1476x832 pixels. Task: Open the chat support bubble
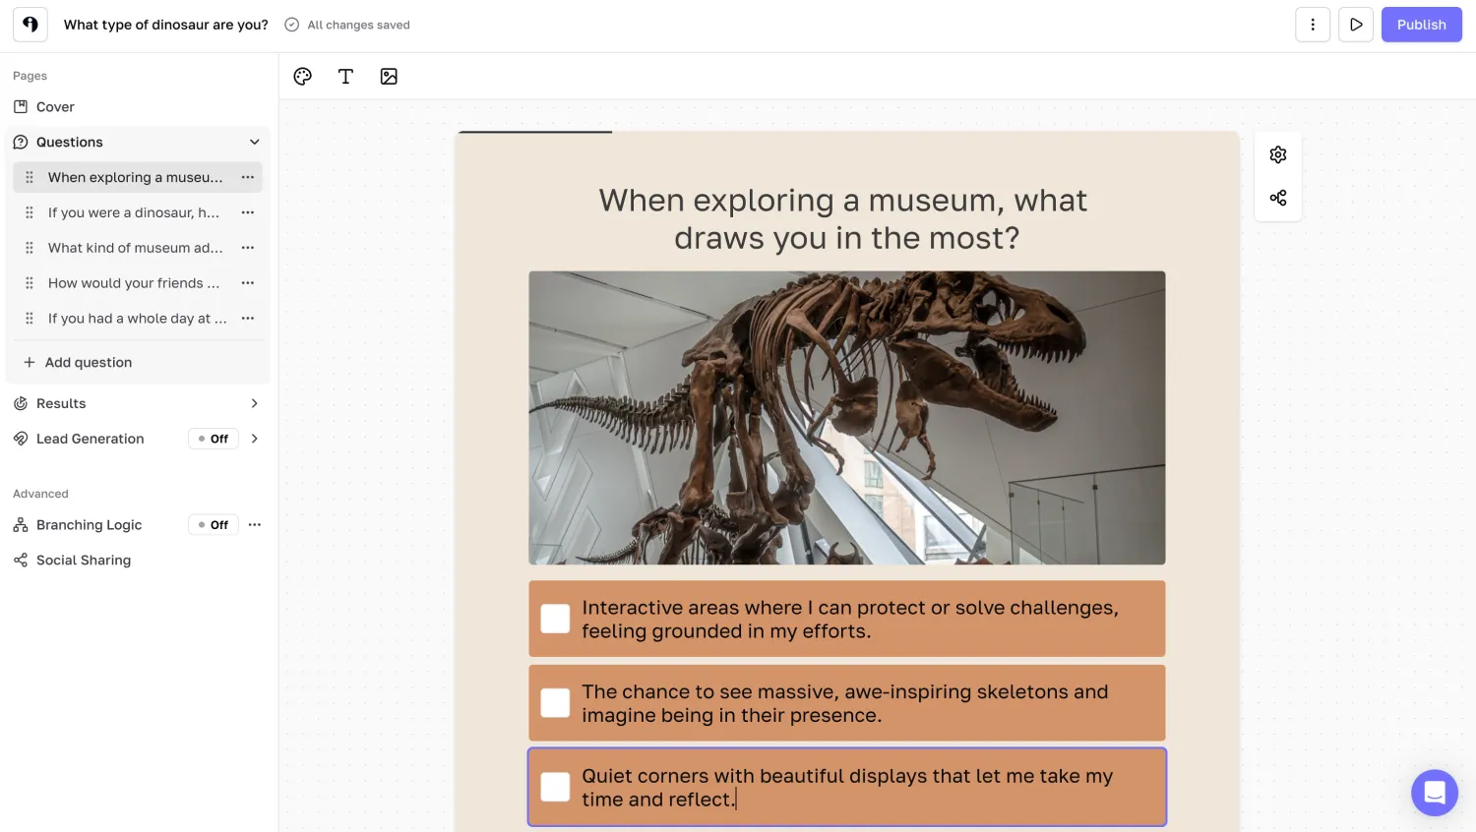[1434, 792]
